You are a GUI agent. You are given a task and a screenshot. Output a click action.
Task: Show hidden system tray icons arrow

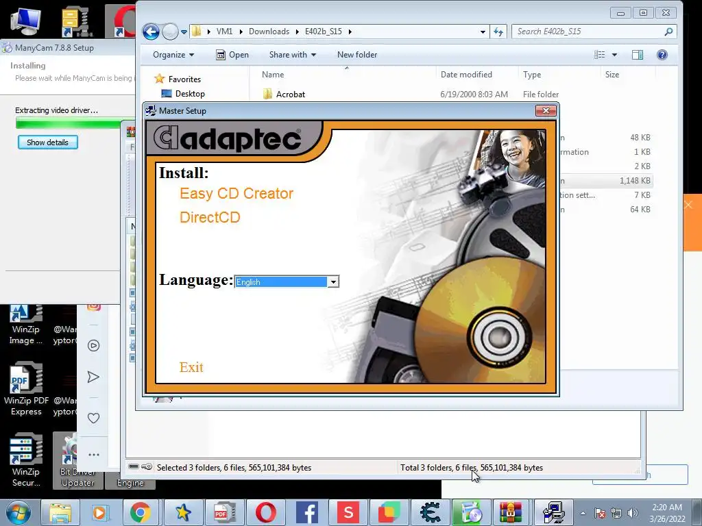(x=583, y=513)
